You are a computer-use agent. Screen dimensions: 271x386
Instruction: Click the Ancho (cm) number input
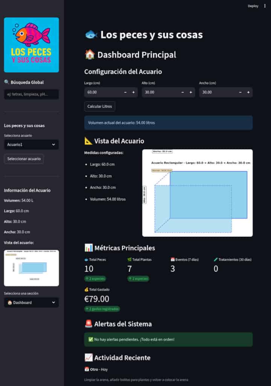pos(217,92)
